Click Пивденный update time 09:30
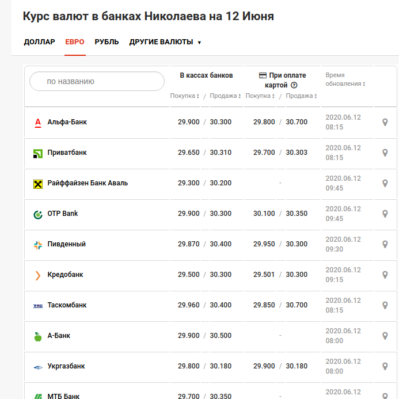Viewport: 399px width, 399px height. click(x=334, y=249)
